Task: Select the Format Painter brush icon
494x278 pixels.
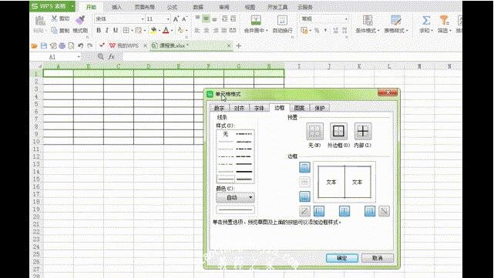Action: pyautogui.click(x=80, y=19)
